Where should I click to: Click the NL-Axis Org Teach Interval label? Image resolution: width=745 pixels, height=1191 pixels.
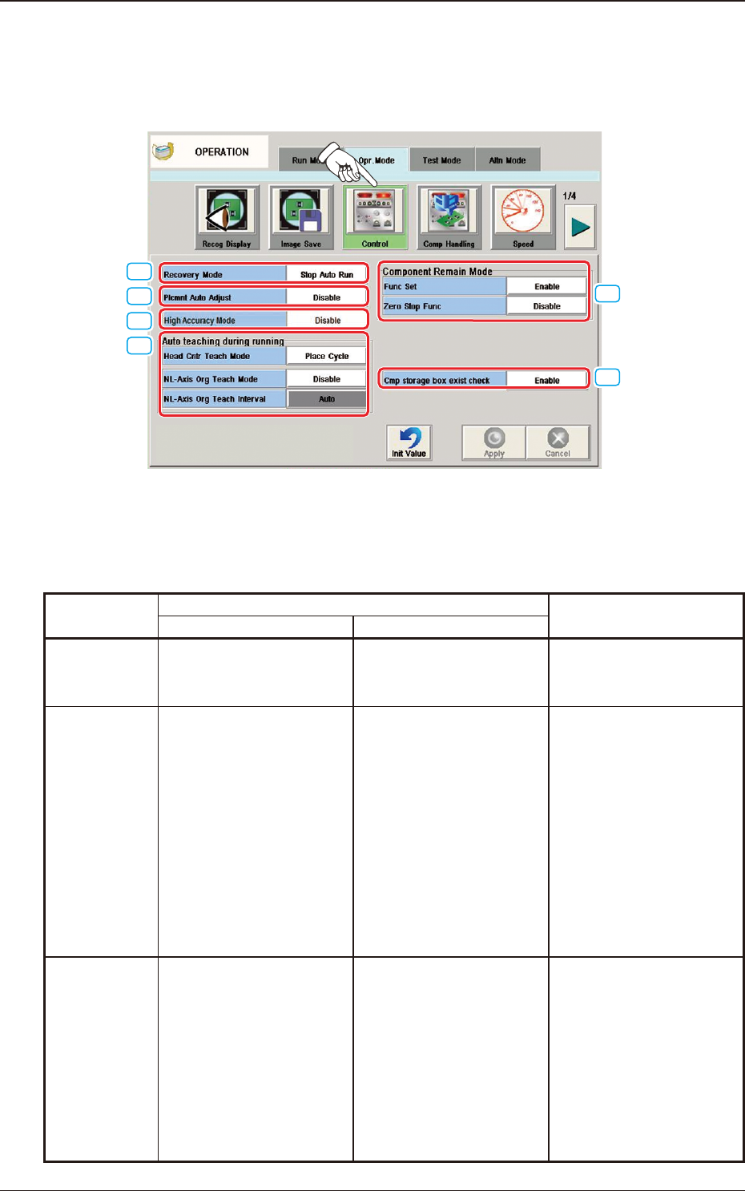pyautogui.click(x=224, y=398)
